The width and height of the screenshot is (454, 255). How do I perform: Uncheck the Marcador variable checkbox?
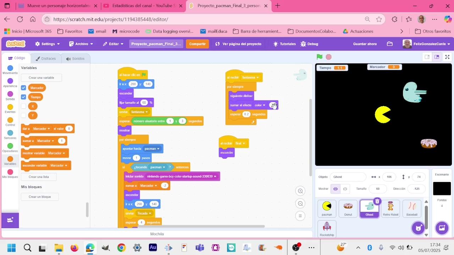coord(23,88)
